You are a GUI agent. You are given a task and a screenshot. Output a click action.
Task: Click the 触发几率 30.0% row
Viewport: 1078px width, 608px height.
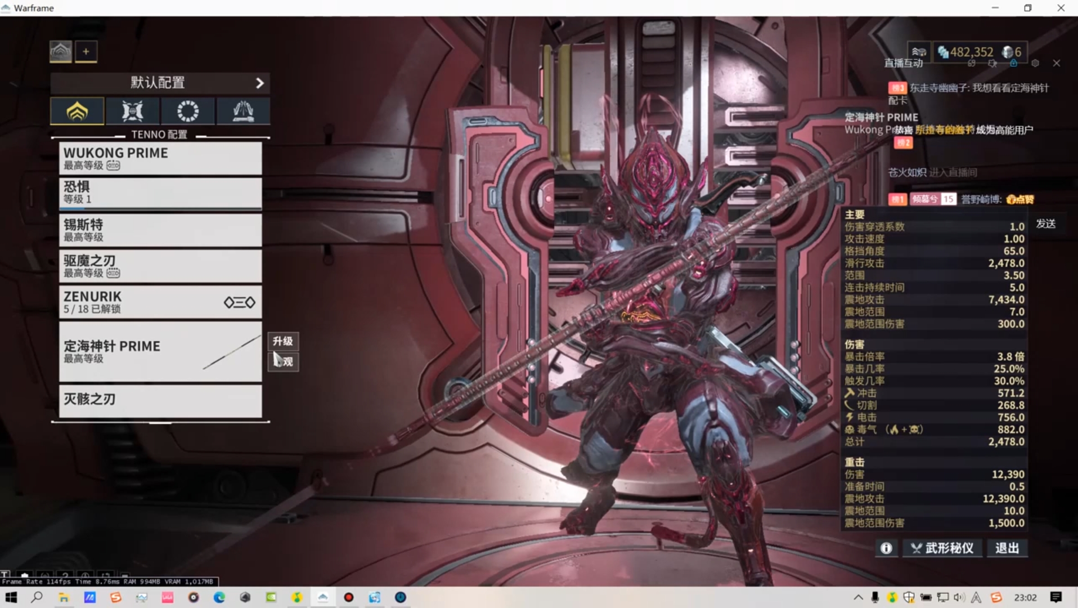point(935,381)
